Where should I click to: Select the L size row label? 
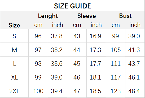click(14, 64)
